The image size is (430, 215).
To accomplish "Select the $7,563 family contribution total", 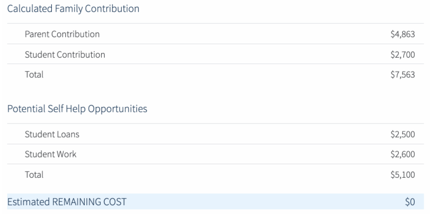I will [402, 75].
